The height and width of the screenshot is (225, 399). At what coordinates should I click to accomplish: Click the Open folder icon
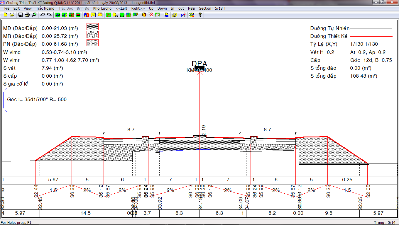click(12, 15)
